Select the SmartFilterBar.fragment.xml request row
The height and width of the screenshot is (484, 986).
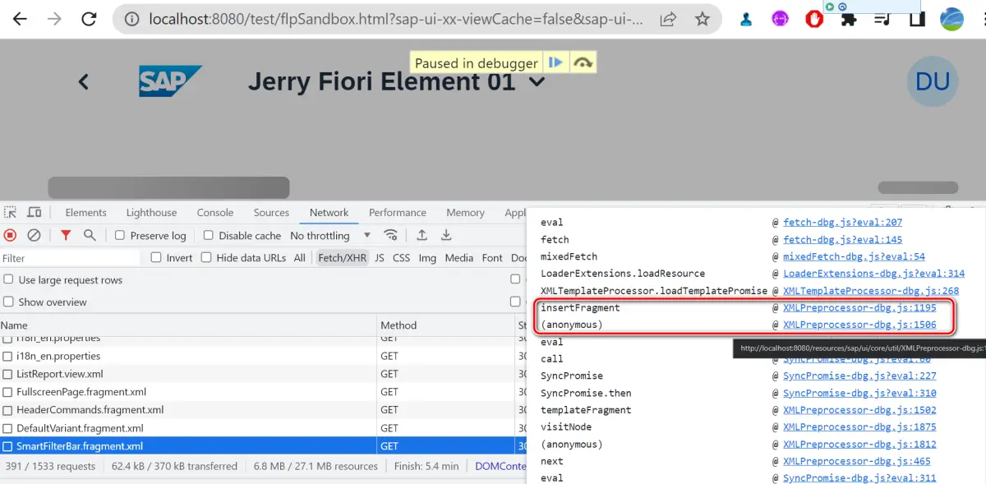click(x=263, y=446)
